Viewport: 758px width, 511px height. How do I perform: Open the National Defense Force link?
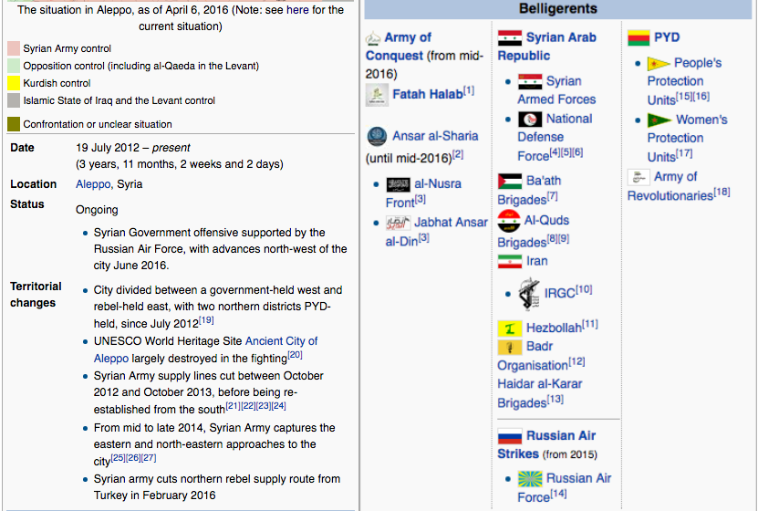(555, 137)
